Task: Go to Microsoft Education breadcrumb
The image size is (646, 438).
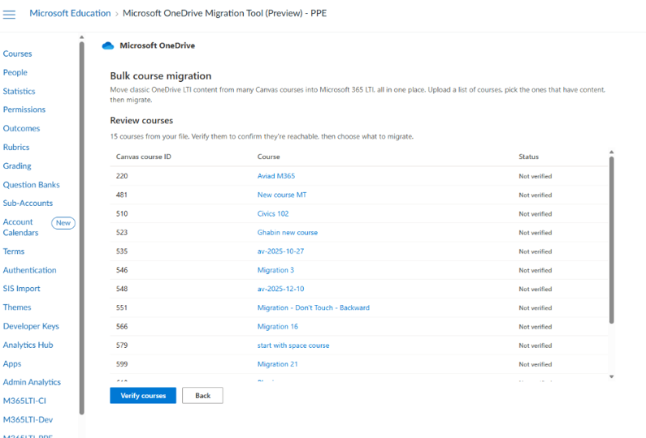Action: click(x=70, y=13)
